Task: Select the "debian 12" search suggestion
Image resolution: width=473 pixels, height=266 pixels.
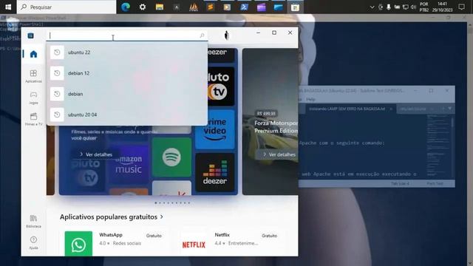Action: [127, 73]
